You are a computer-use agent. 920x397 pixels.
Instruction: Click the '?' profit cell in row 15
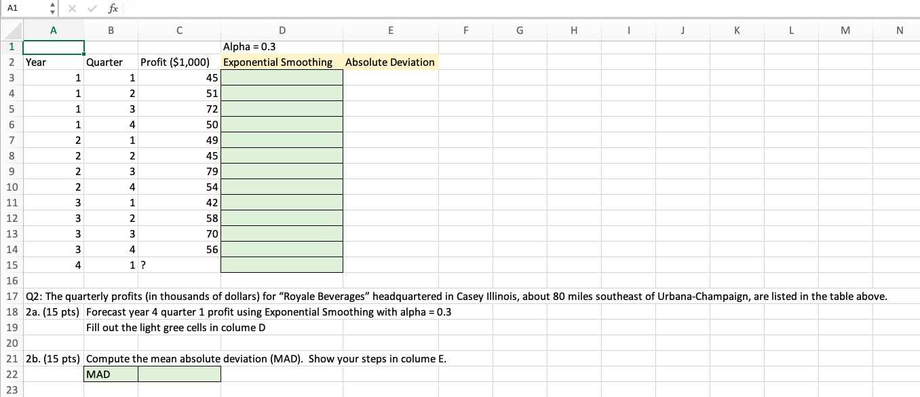[179, 265]
